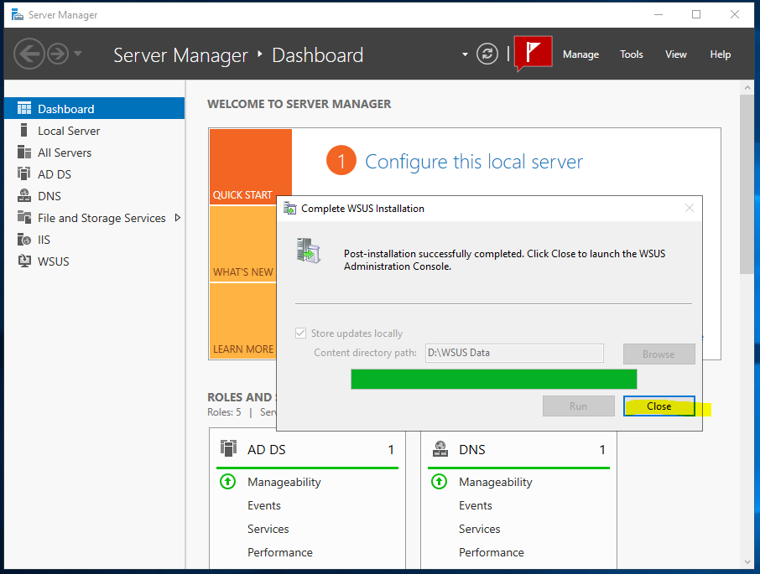This screenshot has height=574, width=760.
Task: Open the View menu
Action: click(675, 54)
